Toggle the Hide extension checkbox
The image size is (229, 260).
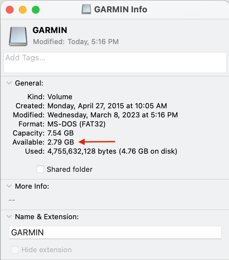pyautogui.click(x=15, y=250)
